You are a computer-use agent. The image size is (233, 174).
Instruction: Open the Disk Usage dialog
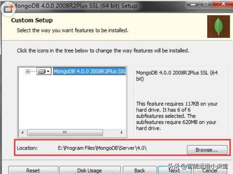click(90, 170)
